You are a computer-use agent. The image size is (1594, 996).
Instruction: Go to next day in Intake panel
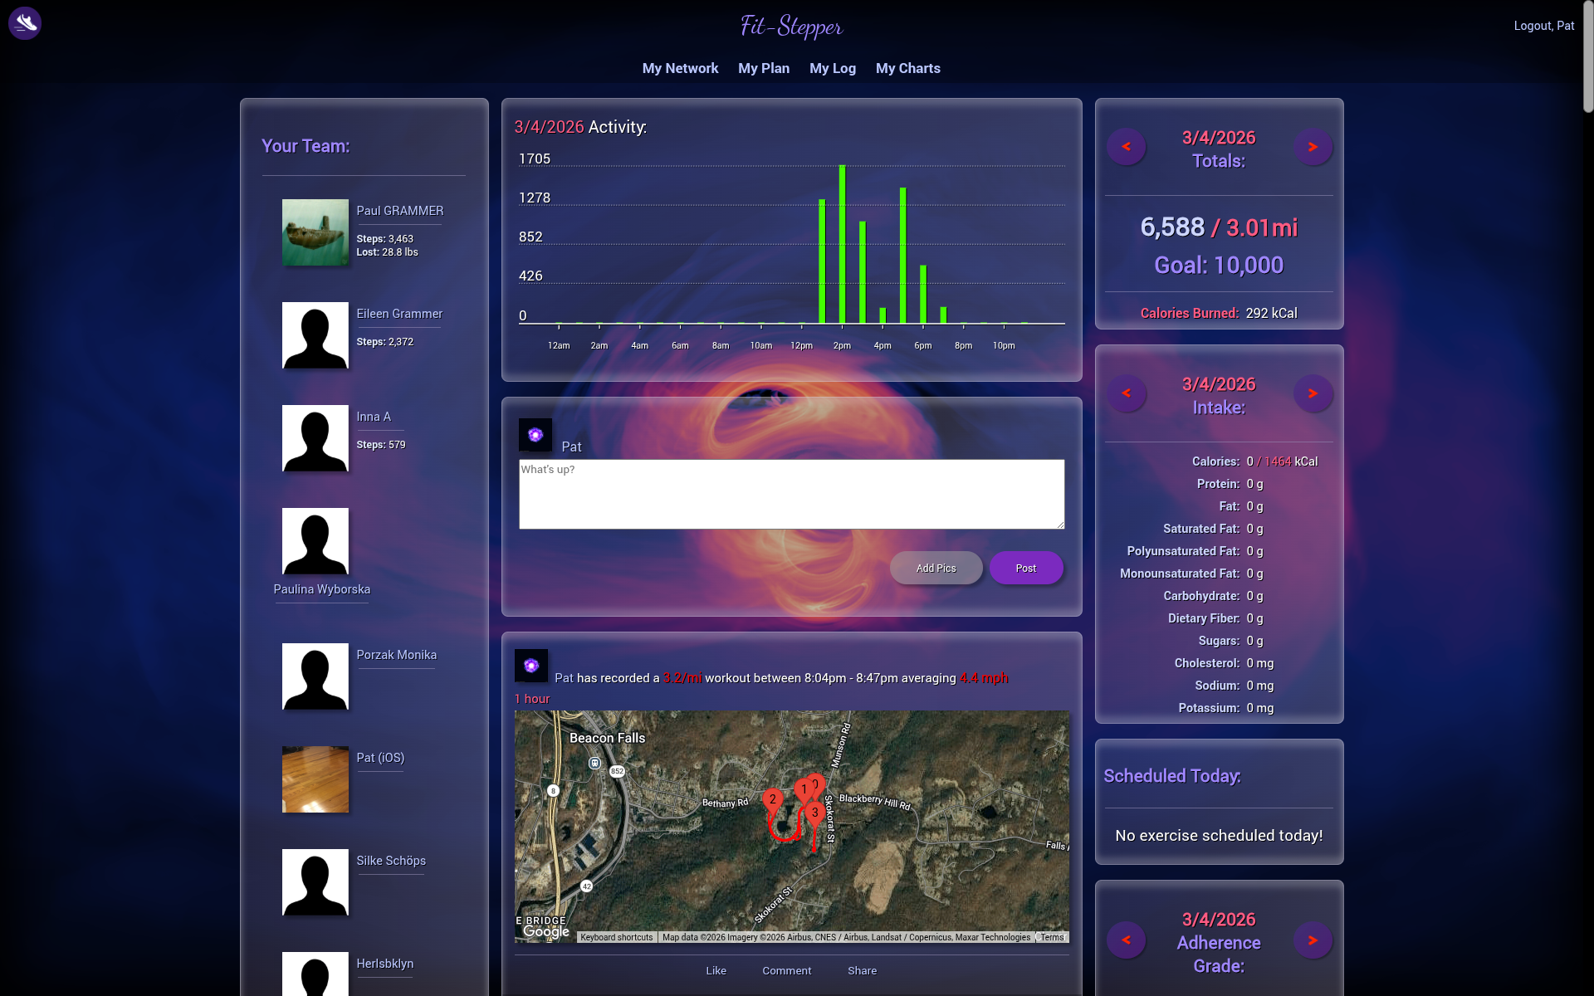[1313, 393]
